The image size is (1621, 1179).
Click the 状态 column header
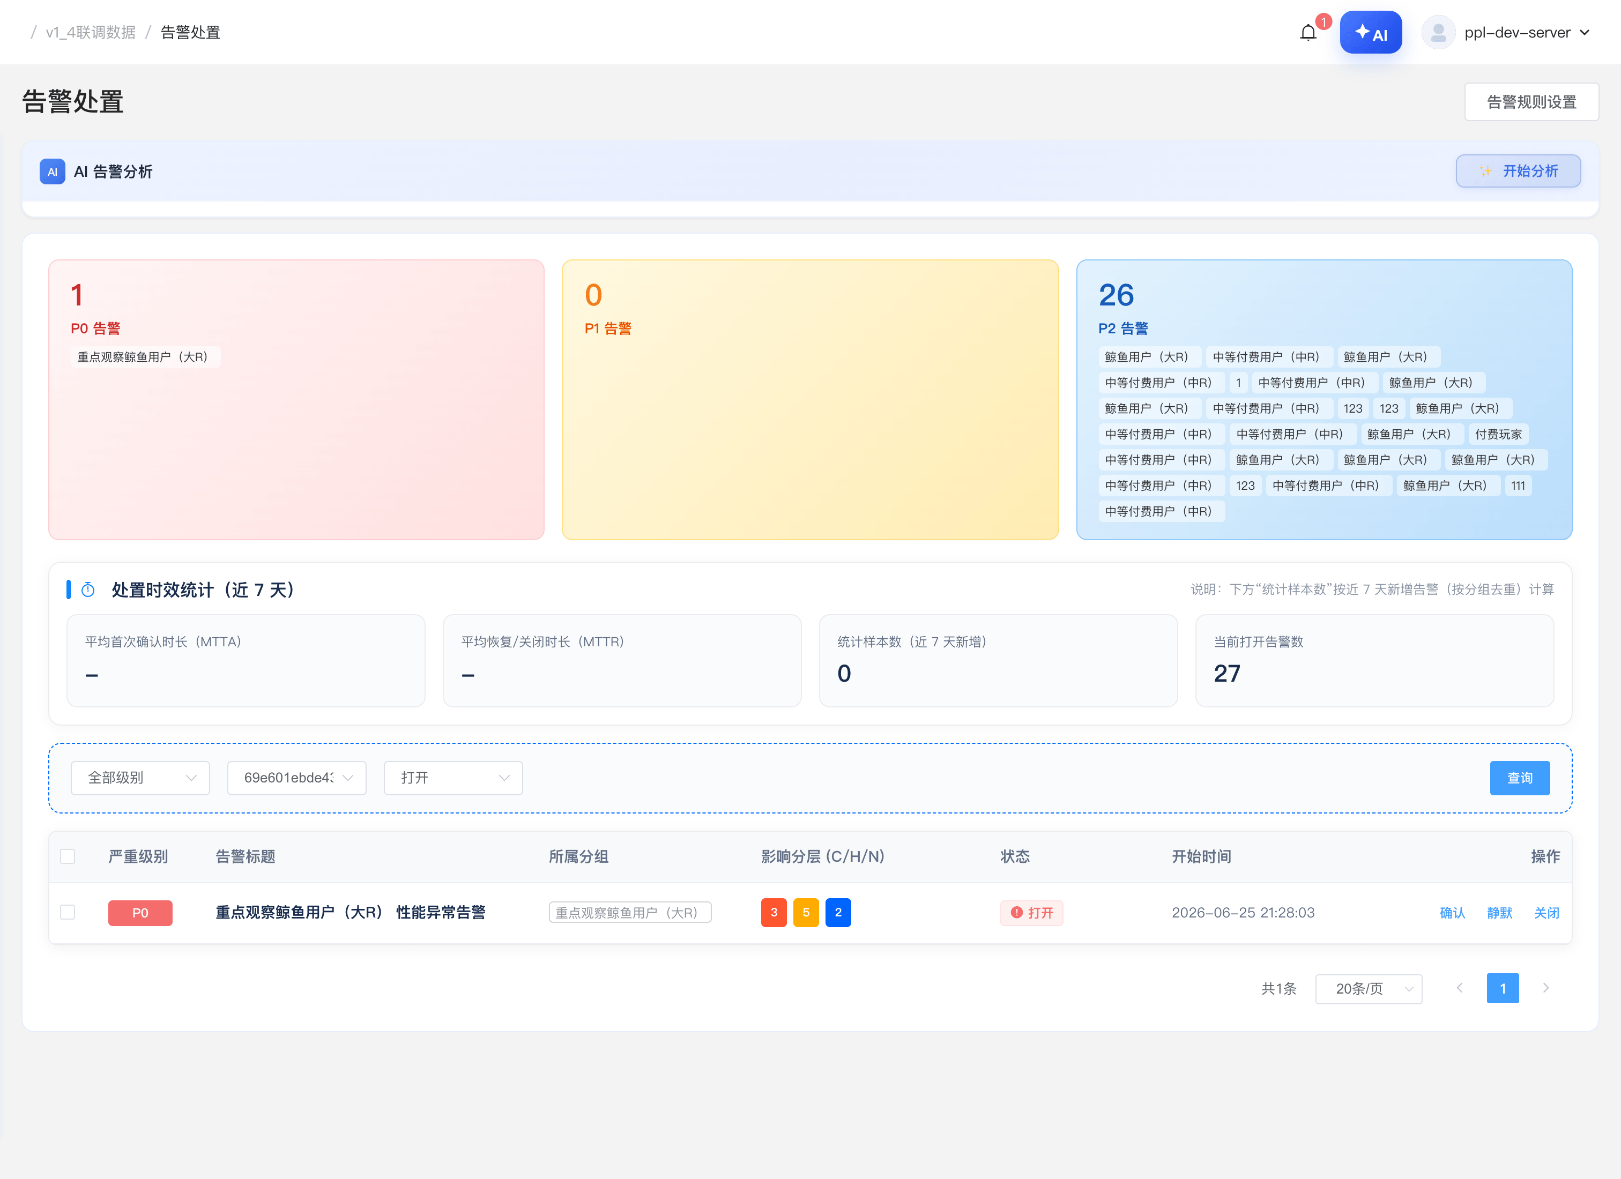click(x=1015, y=856)
